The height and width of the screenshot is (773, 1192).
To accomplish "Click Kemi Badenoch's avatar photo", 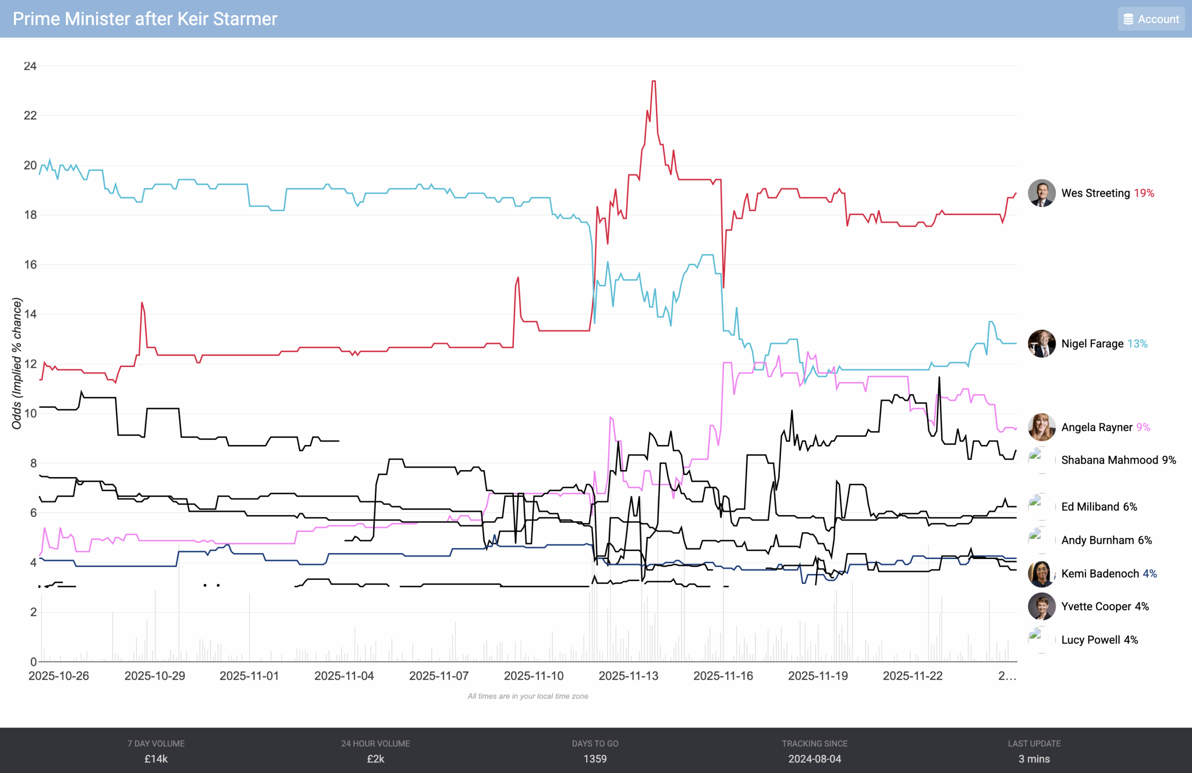I will tap(1041, 573).
